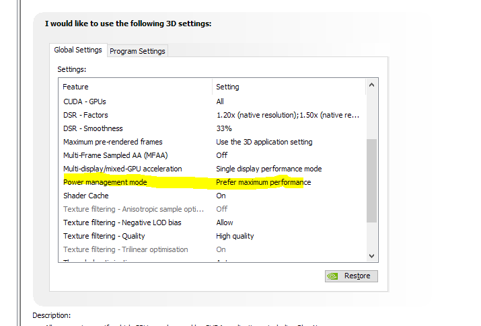Switch to the Global Settings tab

[x=78, y=50]
